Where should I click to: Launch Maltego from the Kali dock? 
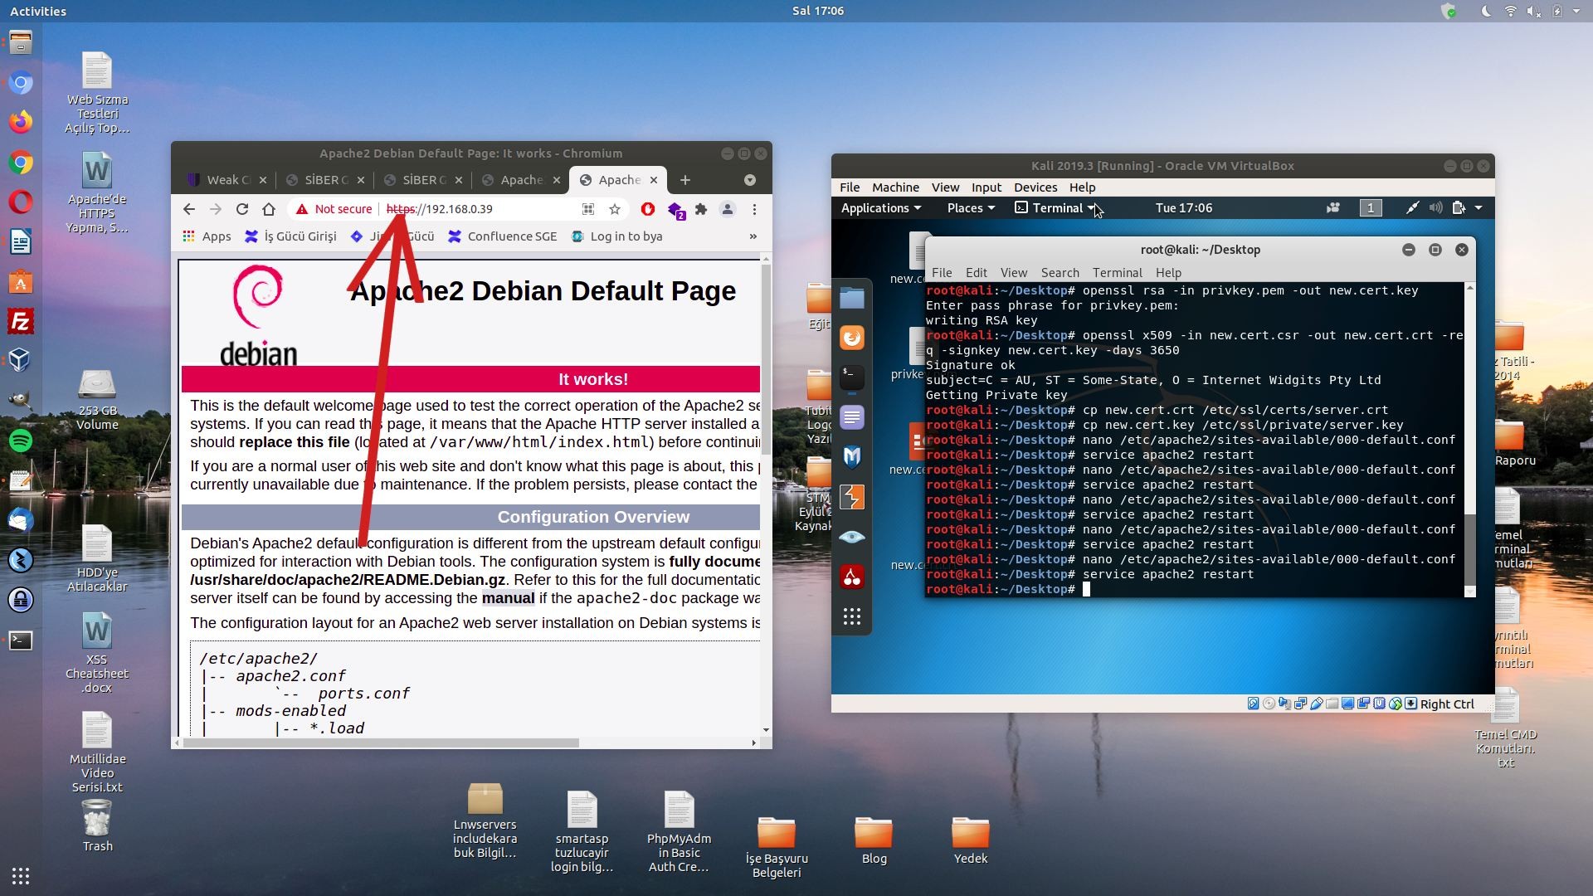852,457
